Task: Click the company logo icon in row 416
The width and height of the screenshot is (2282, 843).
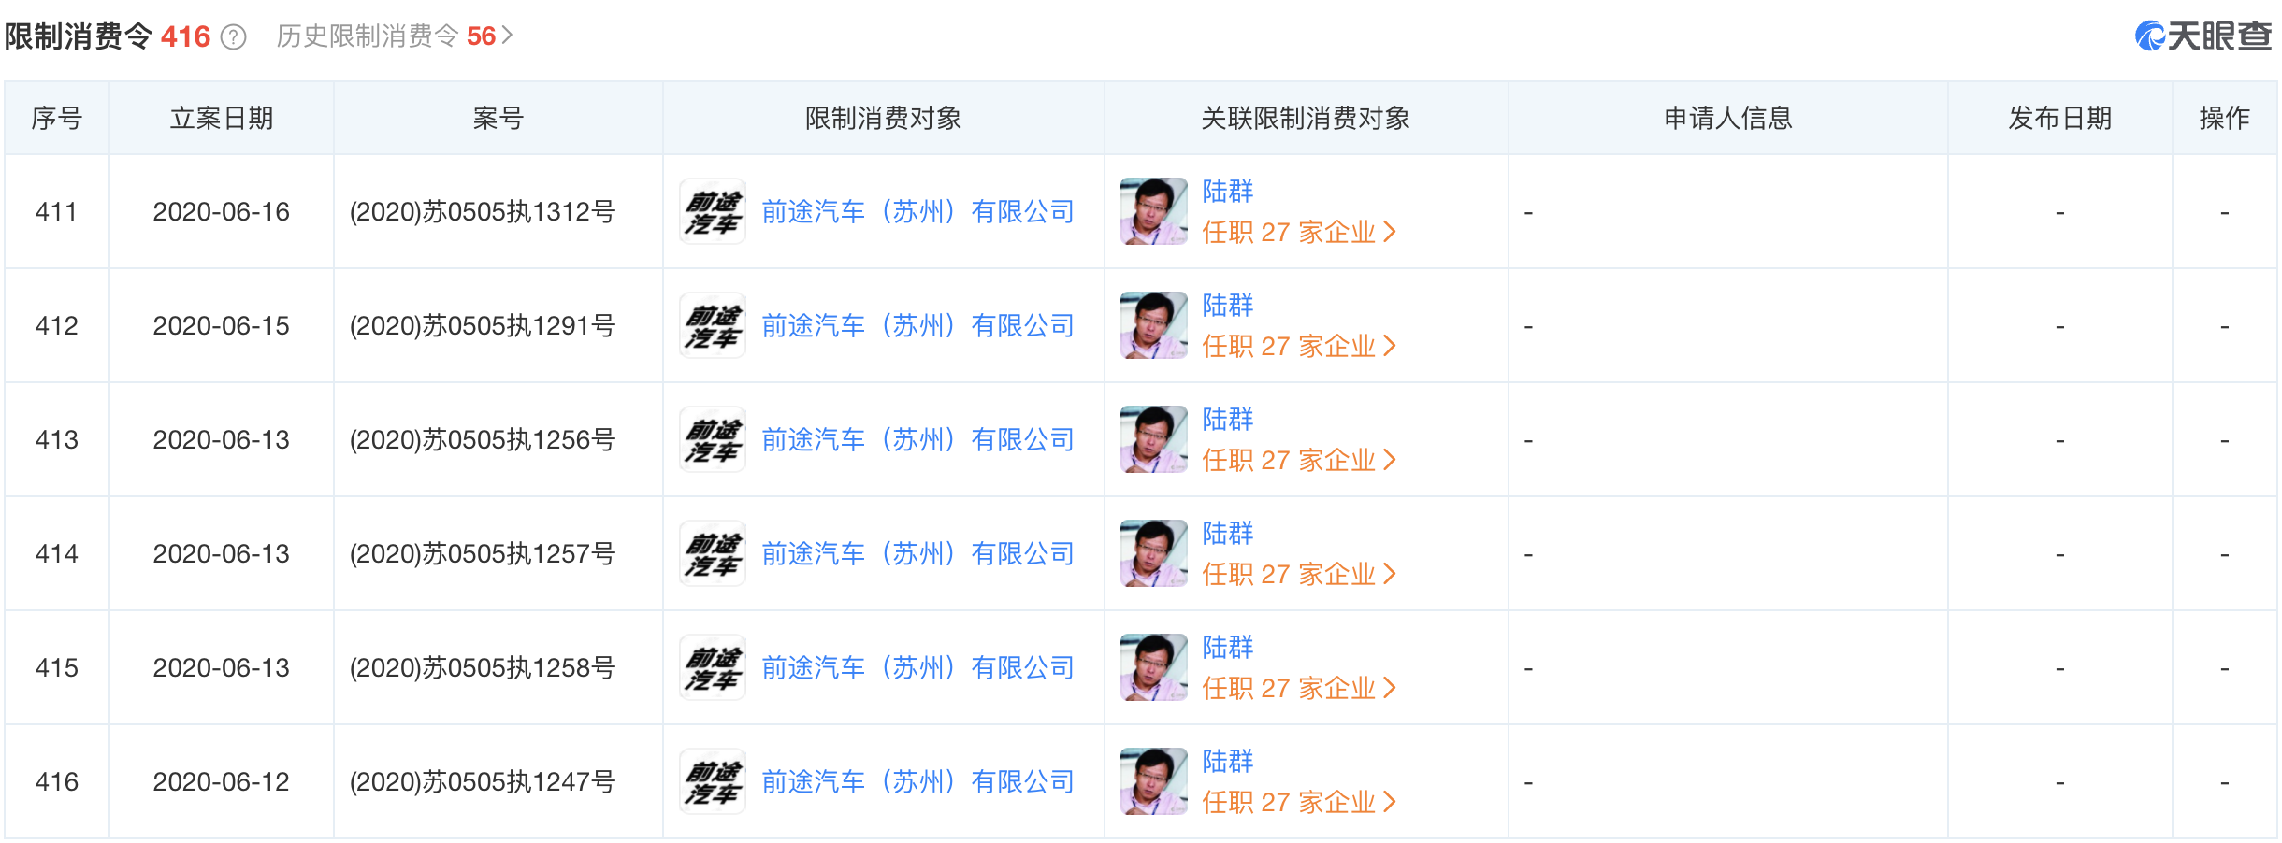Action: click(713, 782)
